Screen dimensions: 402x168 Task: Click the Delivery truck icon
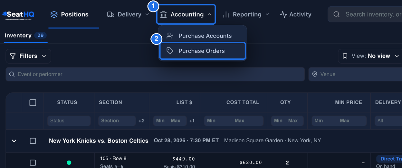(110, 14)
